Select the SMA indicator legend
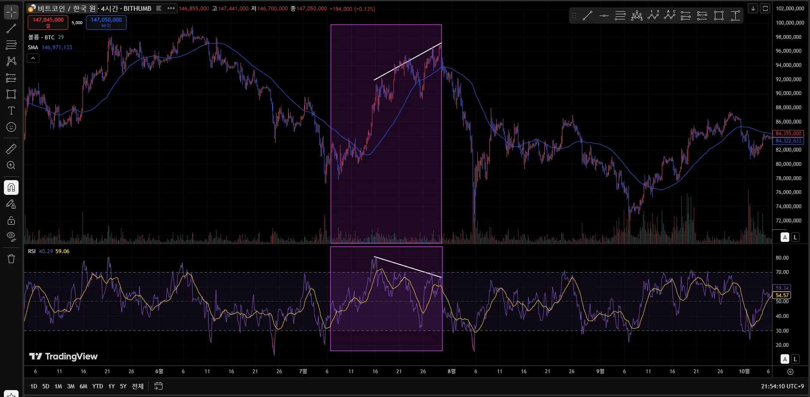Image resolution: width=810 pixels, height=397 pixels. tap(33, 48)
